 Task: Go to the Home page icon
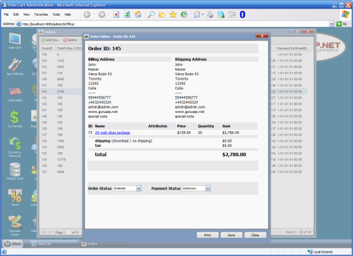point(138,14)
